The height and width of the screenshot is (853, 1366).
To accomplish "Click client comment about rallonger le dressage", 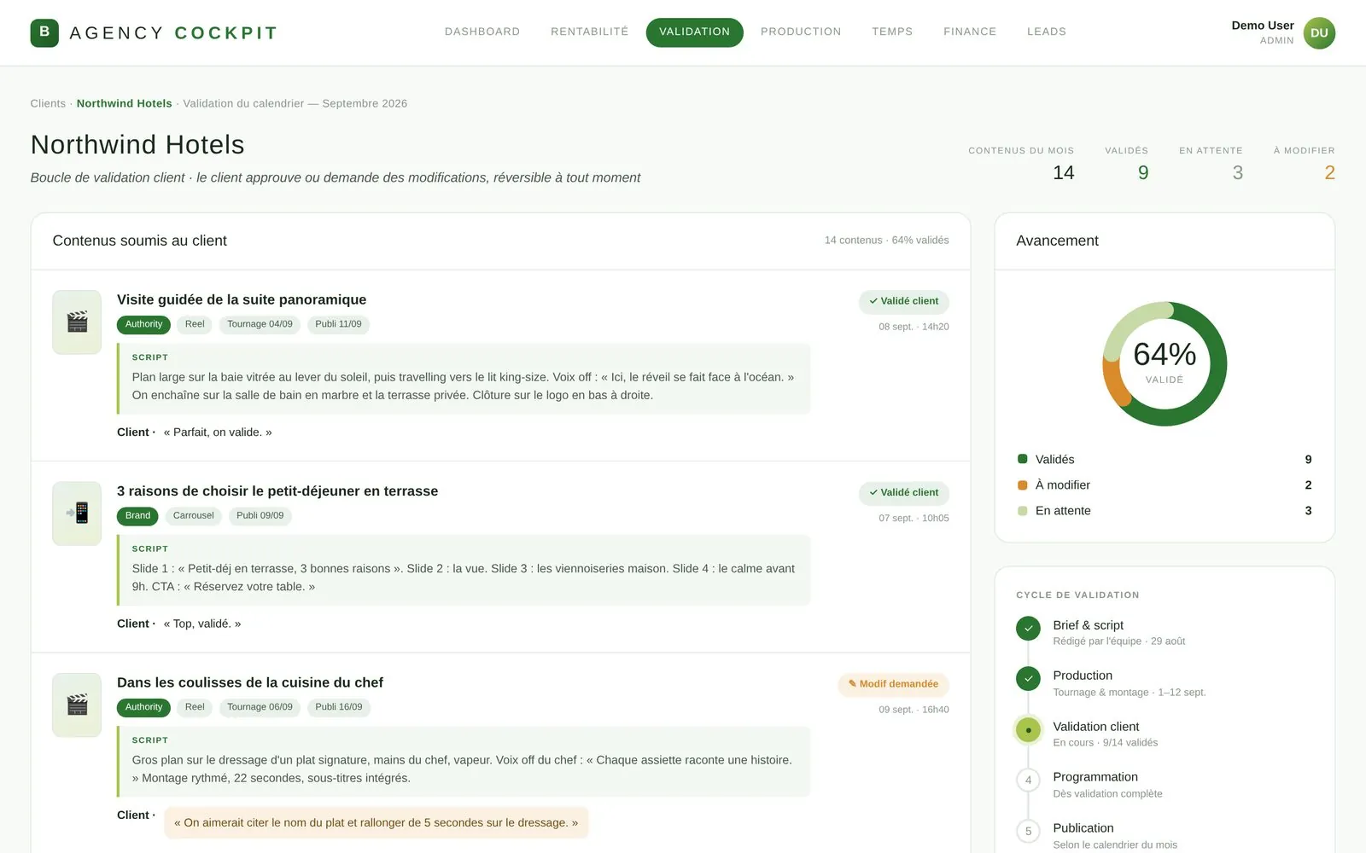I will click(x=377, y=823).
